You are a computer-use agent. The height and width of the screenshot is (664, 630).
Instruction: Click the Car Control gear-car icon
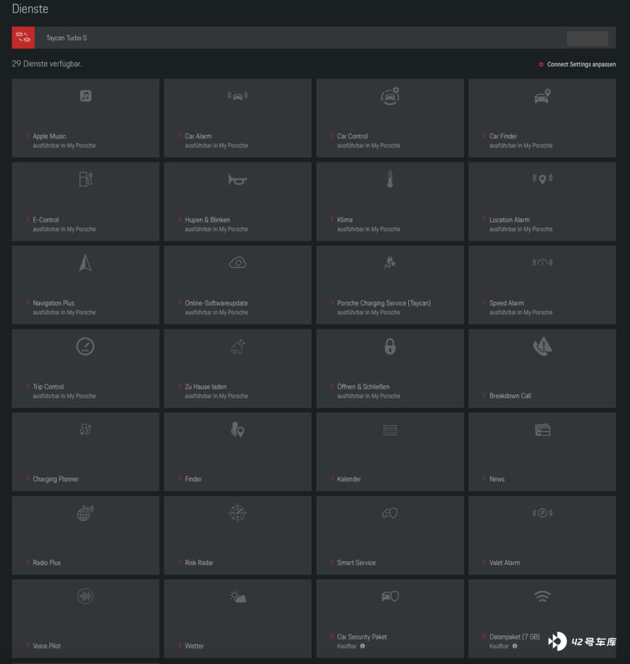click(x=390, y=96)
